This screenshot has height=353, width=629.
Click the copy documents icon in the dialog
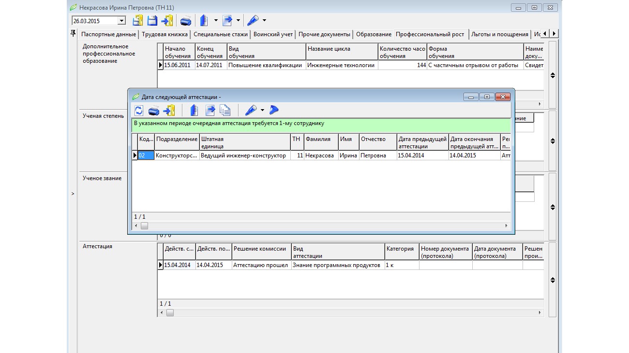coord(225,111)
